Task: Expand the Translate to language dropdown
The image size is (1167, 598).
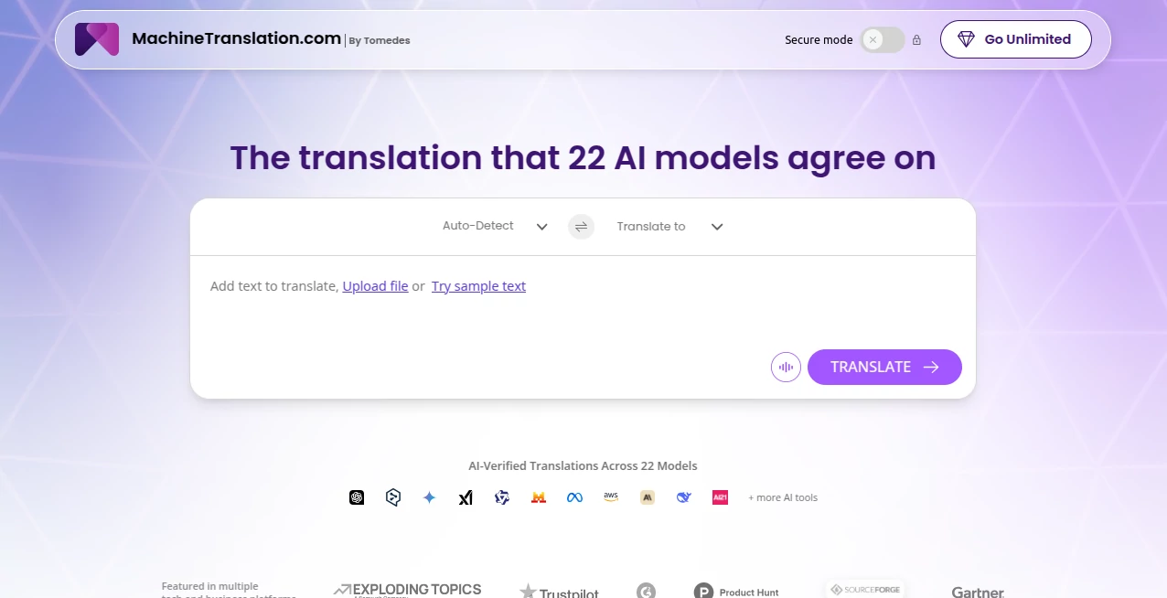Action: click(669, 226)
